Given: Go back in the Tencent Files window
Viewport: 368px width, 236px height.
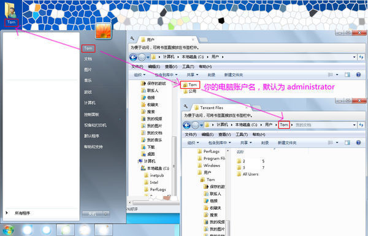Looking at the screenshot, I should [187, 125].
